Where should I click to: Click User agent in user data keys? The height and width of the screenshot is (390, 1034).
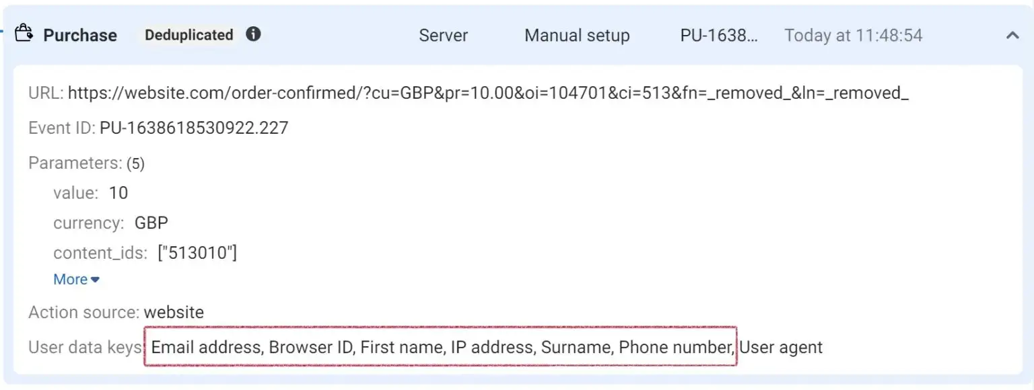click(x=781, y=348)
